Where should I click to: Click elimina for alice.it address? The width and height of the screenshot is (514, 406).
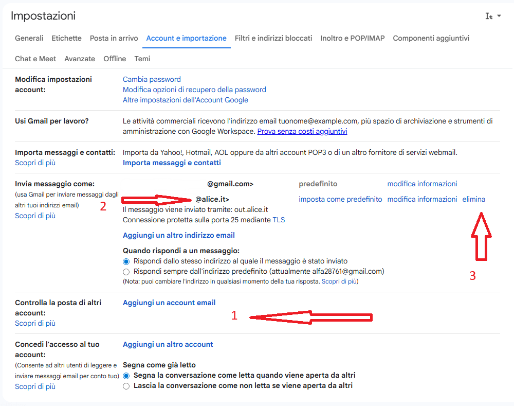click(474, 199)
